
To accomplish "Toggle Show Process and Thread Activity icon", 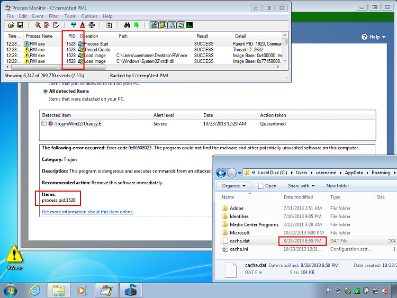I will (181, 25).
